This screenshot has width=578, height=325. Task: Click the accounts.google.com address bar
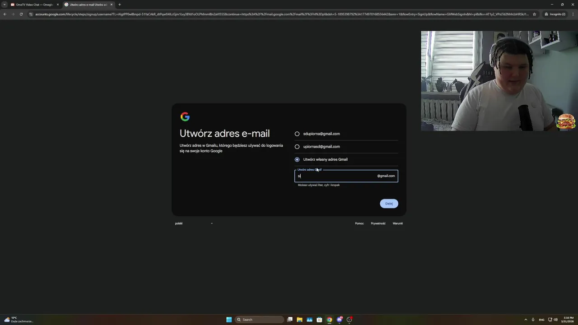[x=282, y=14]
